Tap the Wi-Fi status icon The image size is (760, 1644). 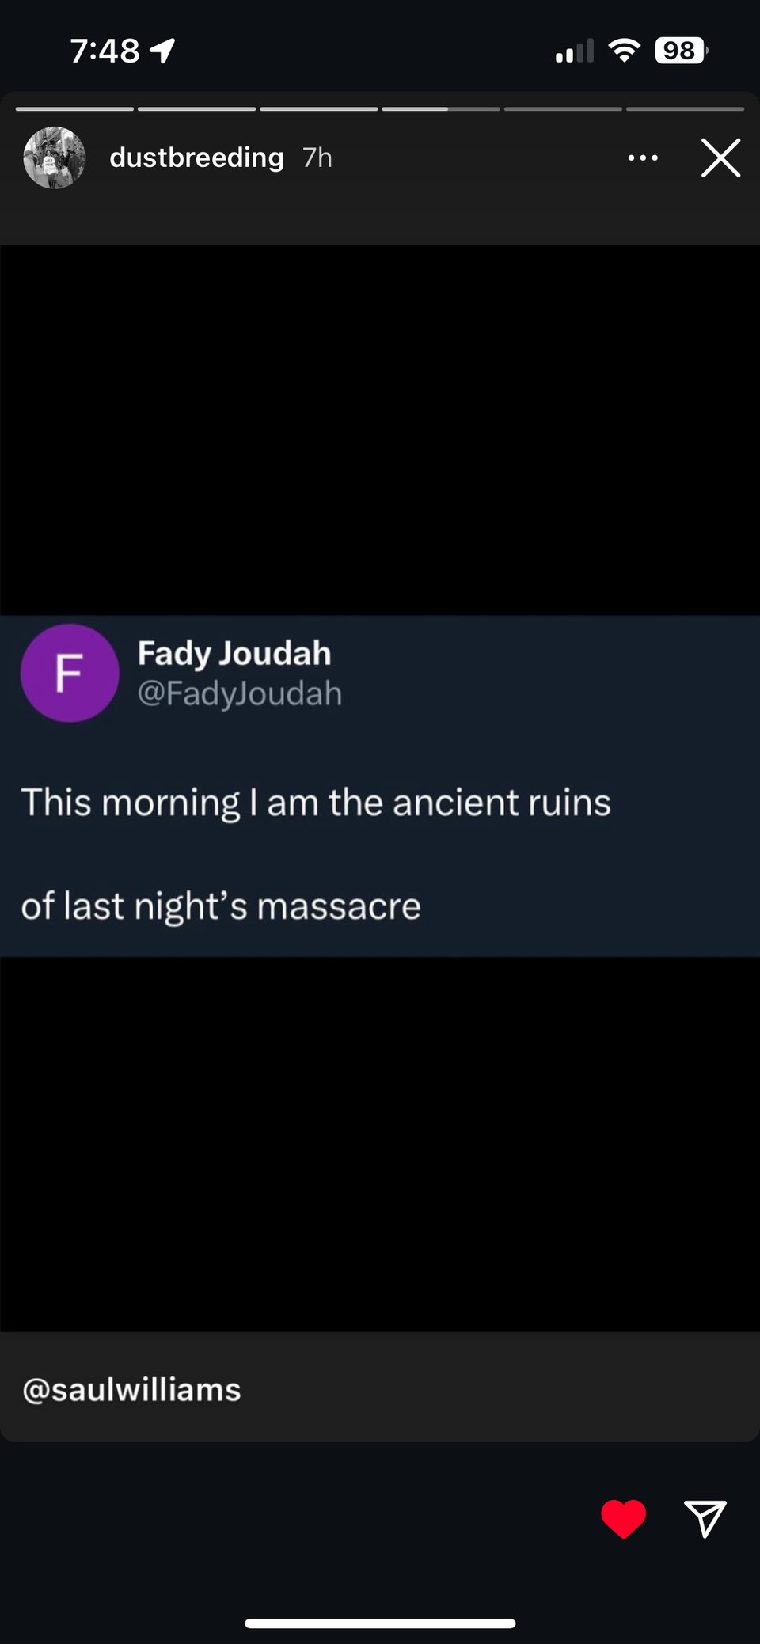click(625, 51)
